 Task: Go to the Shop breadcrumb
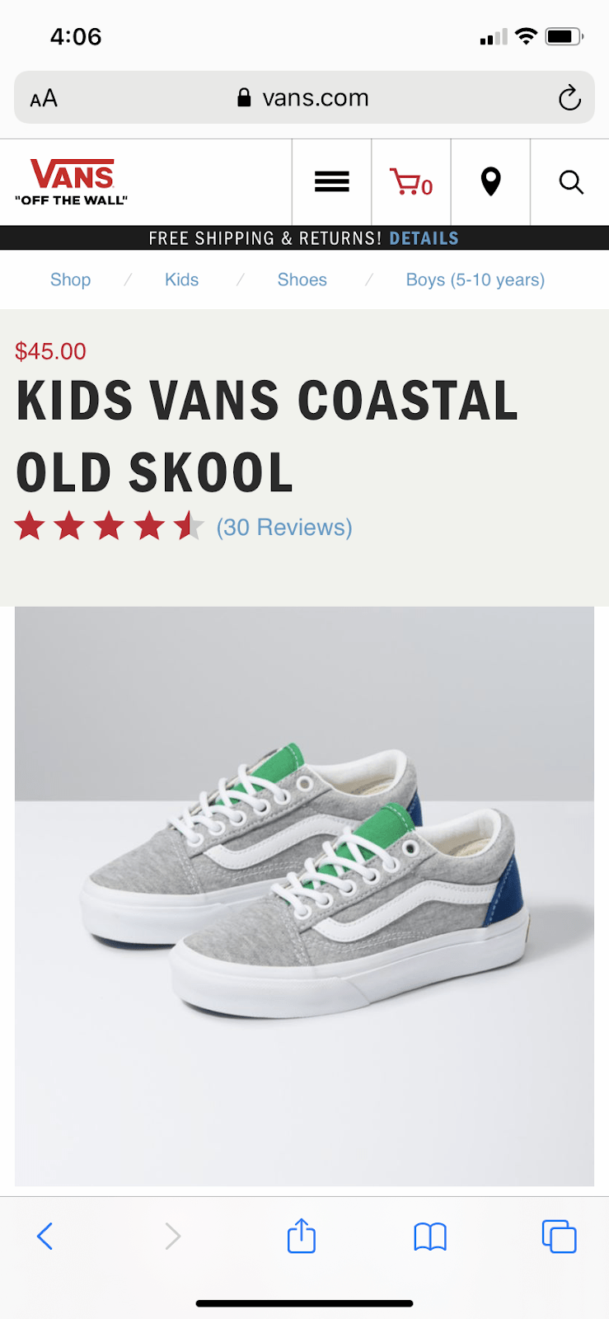[x=70, y=279]
